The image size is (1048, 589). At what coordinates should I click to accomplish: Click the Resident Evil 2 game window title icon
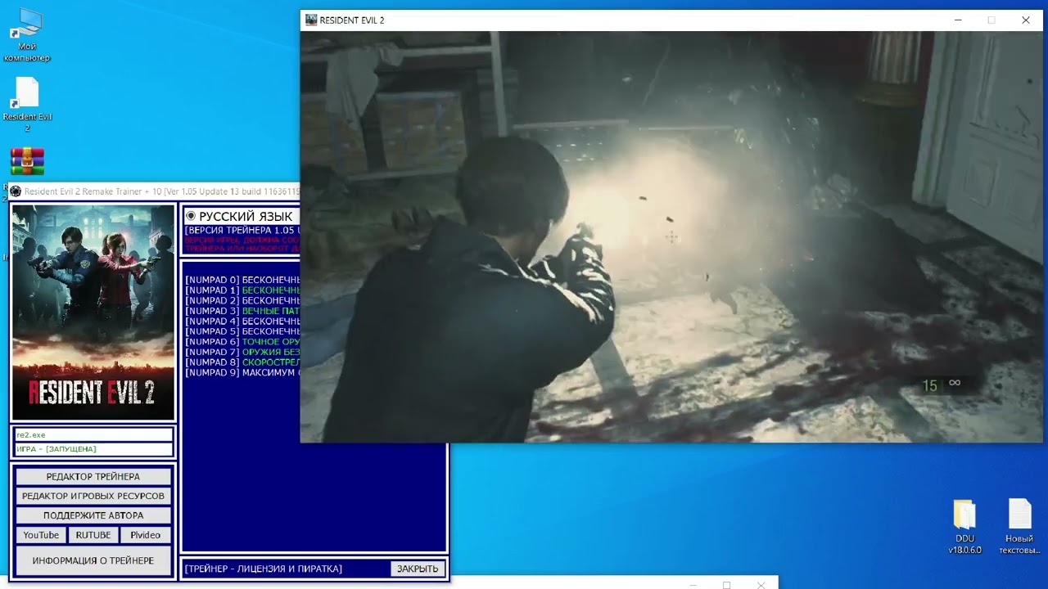(x=311, y=20)
